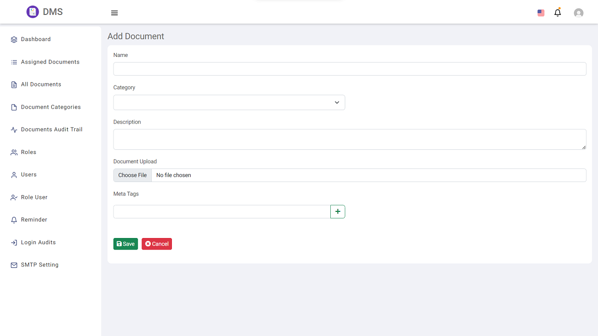598x336 pixels.
Task: Click the Choose File button
Action: click(132, 175)
